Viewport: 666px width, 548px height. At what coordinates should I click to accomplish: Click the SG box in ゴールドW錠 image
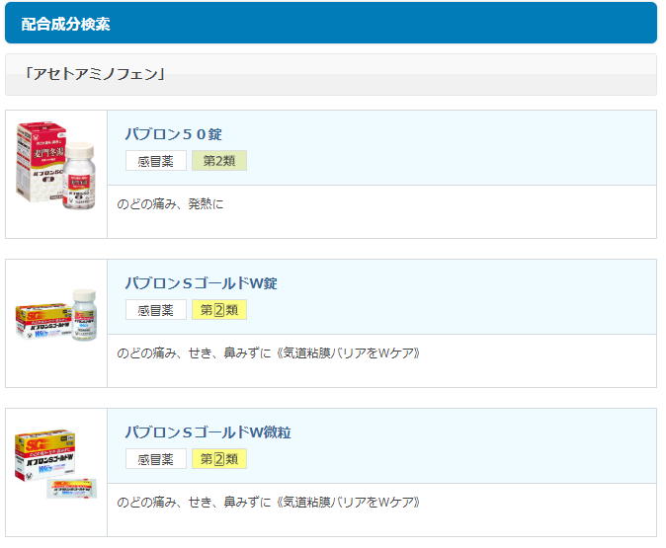tap(43, 321)
